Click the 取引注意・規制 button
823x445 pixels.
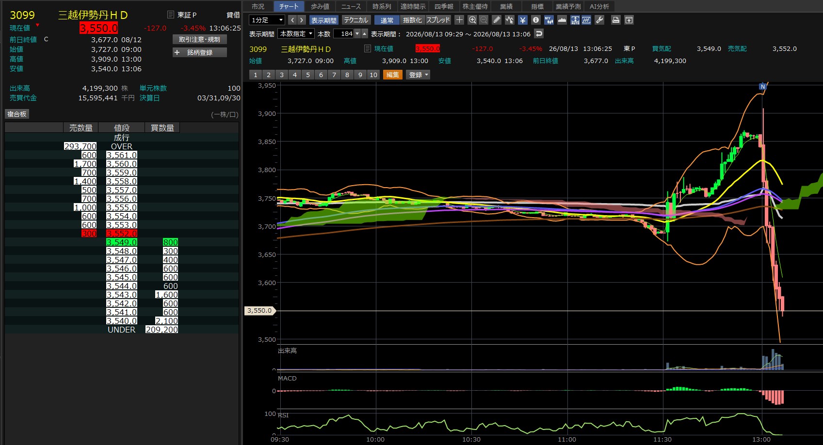pos(200,39)
